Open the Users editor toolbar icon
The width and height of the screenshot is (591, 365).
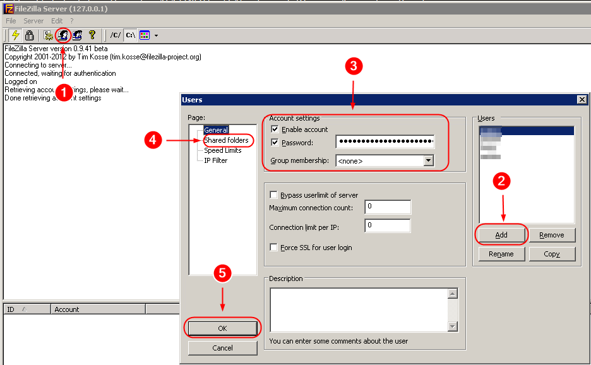tap(63, 35)
